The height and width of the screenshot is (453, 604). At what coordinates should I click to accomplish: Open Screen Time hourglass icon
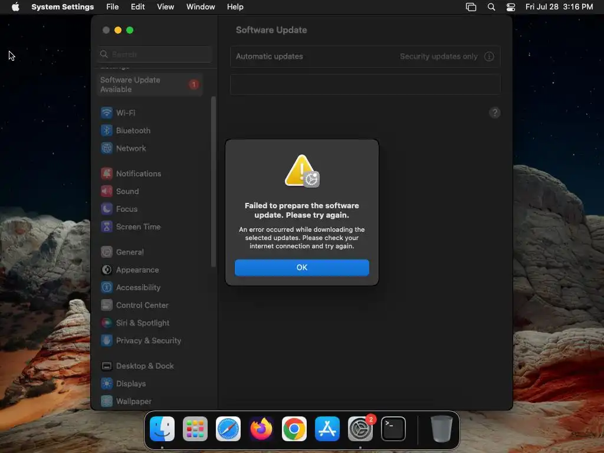point(107,227)
